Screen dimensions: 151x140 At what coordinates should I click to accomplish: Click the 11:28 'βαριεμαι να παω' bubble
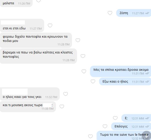[38, 56]
